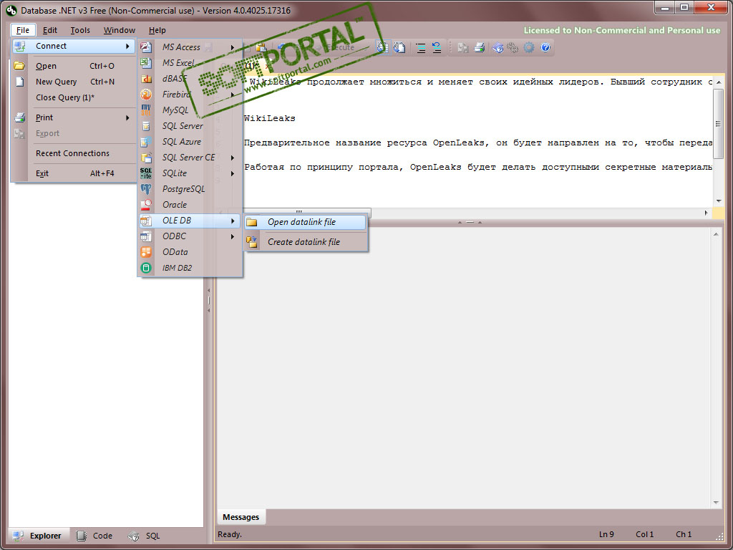Open the File menu
The width and height of the screenshot is (733, 550).
click(22, 30)
